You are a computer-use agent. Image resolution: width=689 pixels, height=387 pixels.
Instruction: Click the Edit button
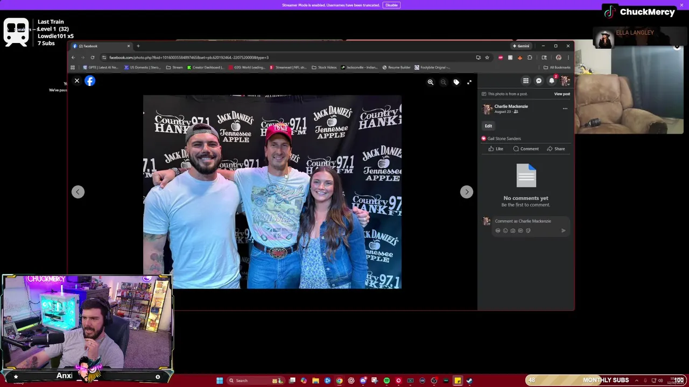click(488, 126)
